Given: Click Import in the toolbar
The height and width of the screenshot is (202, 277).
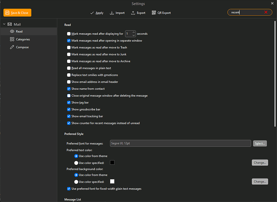Looking at the screenshot, I should coord(117,13).
